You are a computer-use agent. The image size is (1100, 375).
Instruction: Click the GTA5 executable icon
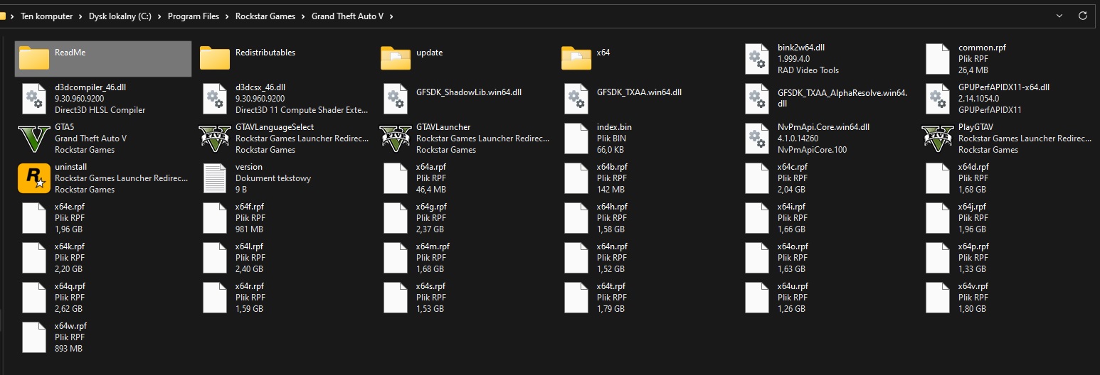click(x=33, y=138)
